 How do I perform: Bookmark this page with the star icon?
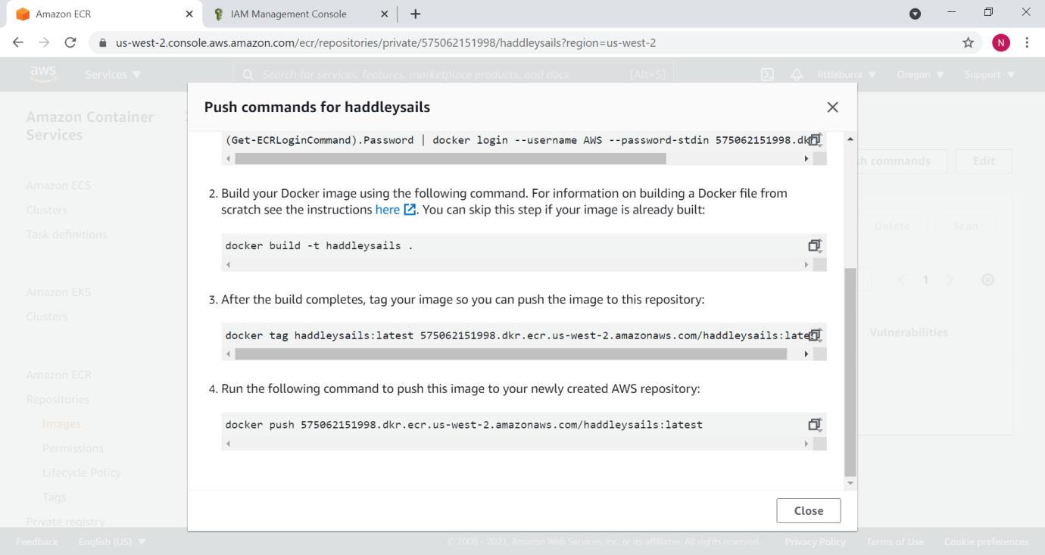(x=968, y=42)
